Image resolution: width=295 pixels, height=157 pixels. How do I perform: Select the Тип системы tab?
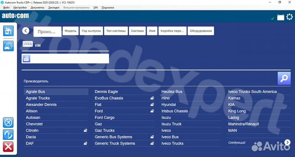116,31
